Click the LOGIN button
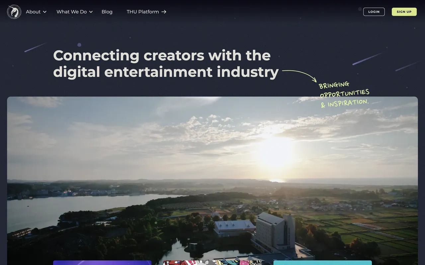The width and height of the screenshot is (425, 265). point(374,12)
